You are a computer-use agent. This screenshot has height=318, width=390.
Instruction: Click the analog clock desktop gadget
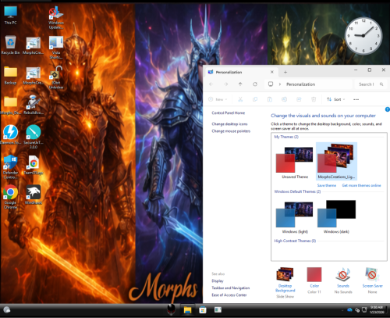pos(363,36)
